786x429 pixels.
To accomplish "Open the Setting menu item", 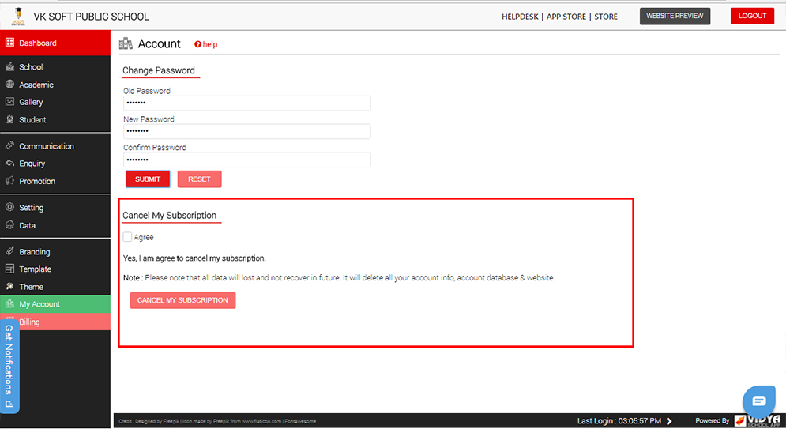I will click(55, 208).
